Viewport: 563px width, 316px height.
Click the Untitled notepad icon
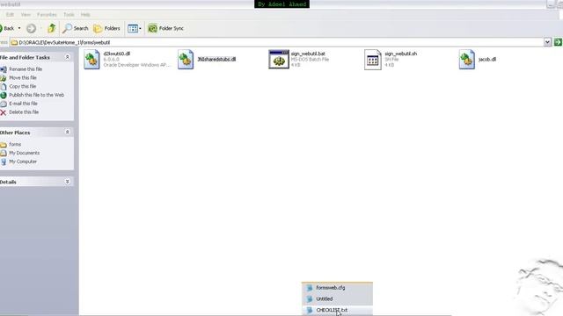click(310, 298)
